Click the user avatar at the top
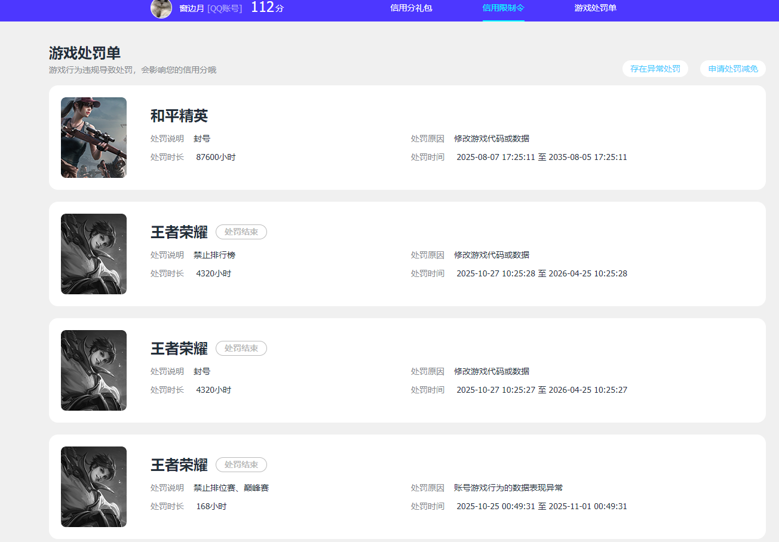 [x=161, y=10]
